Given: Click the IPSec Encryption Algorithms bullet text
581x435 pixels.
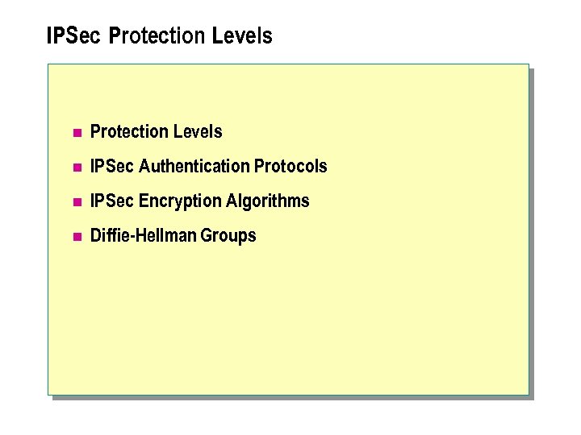Looking at the screenshot, I should [x=199, y=201].
